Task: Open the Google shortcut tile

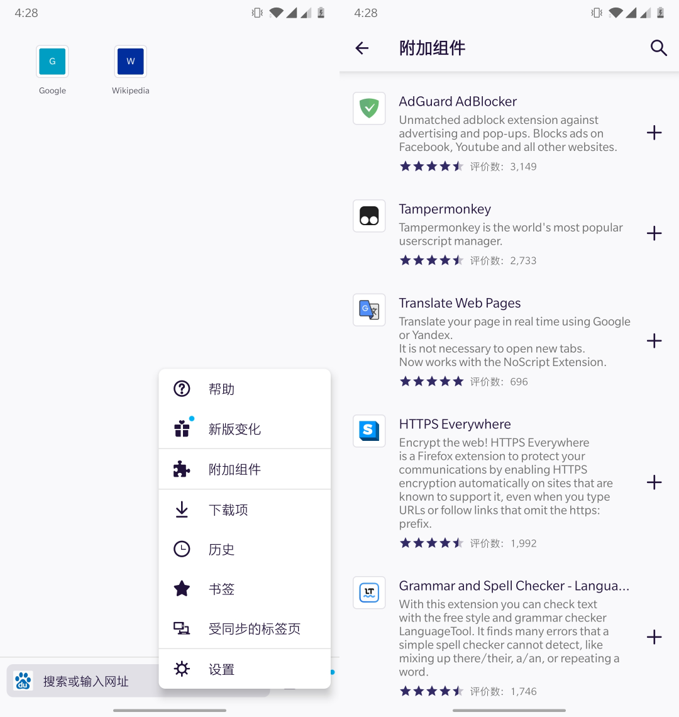Action: click(x=52, y=61)
